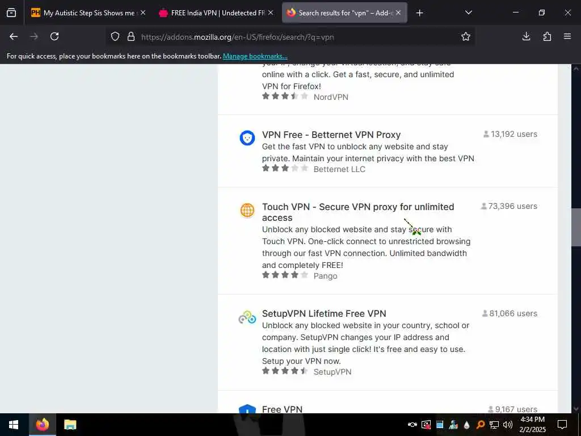This screenshot has width=581, height=436.
Task: Open a new tab
Action: click(419, 13)
